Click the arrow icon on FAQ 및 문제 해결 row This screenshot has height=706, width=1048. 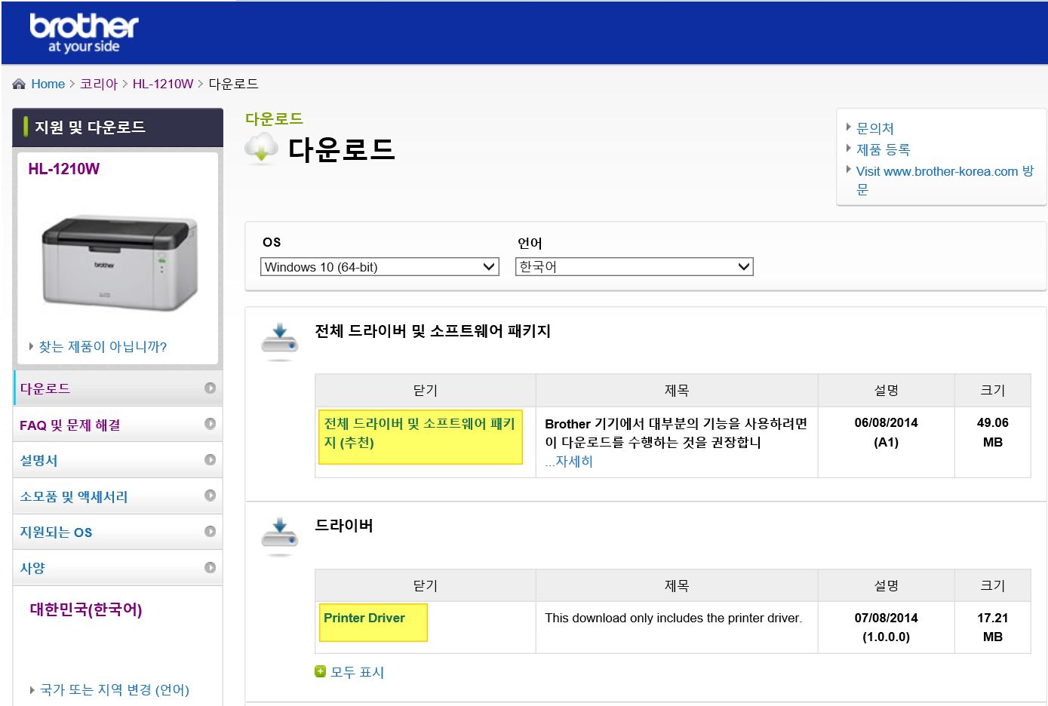point(210,424)
